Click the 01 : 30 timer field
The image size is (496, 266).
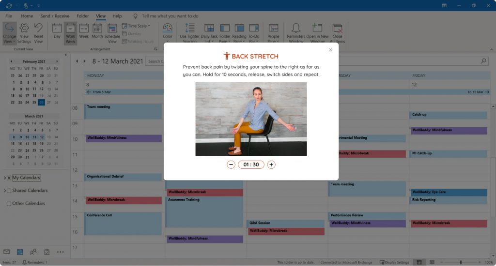(251, 164)
